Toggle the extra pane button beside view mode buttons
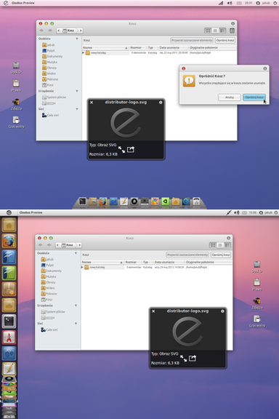This screenshot has width=279, height=419. (232, 31)
